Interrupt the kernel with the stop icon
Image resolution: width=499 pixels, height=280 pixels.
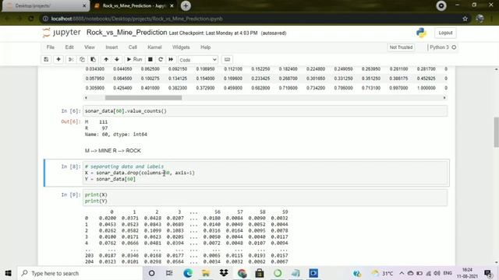[x=150, y=59]
